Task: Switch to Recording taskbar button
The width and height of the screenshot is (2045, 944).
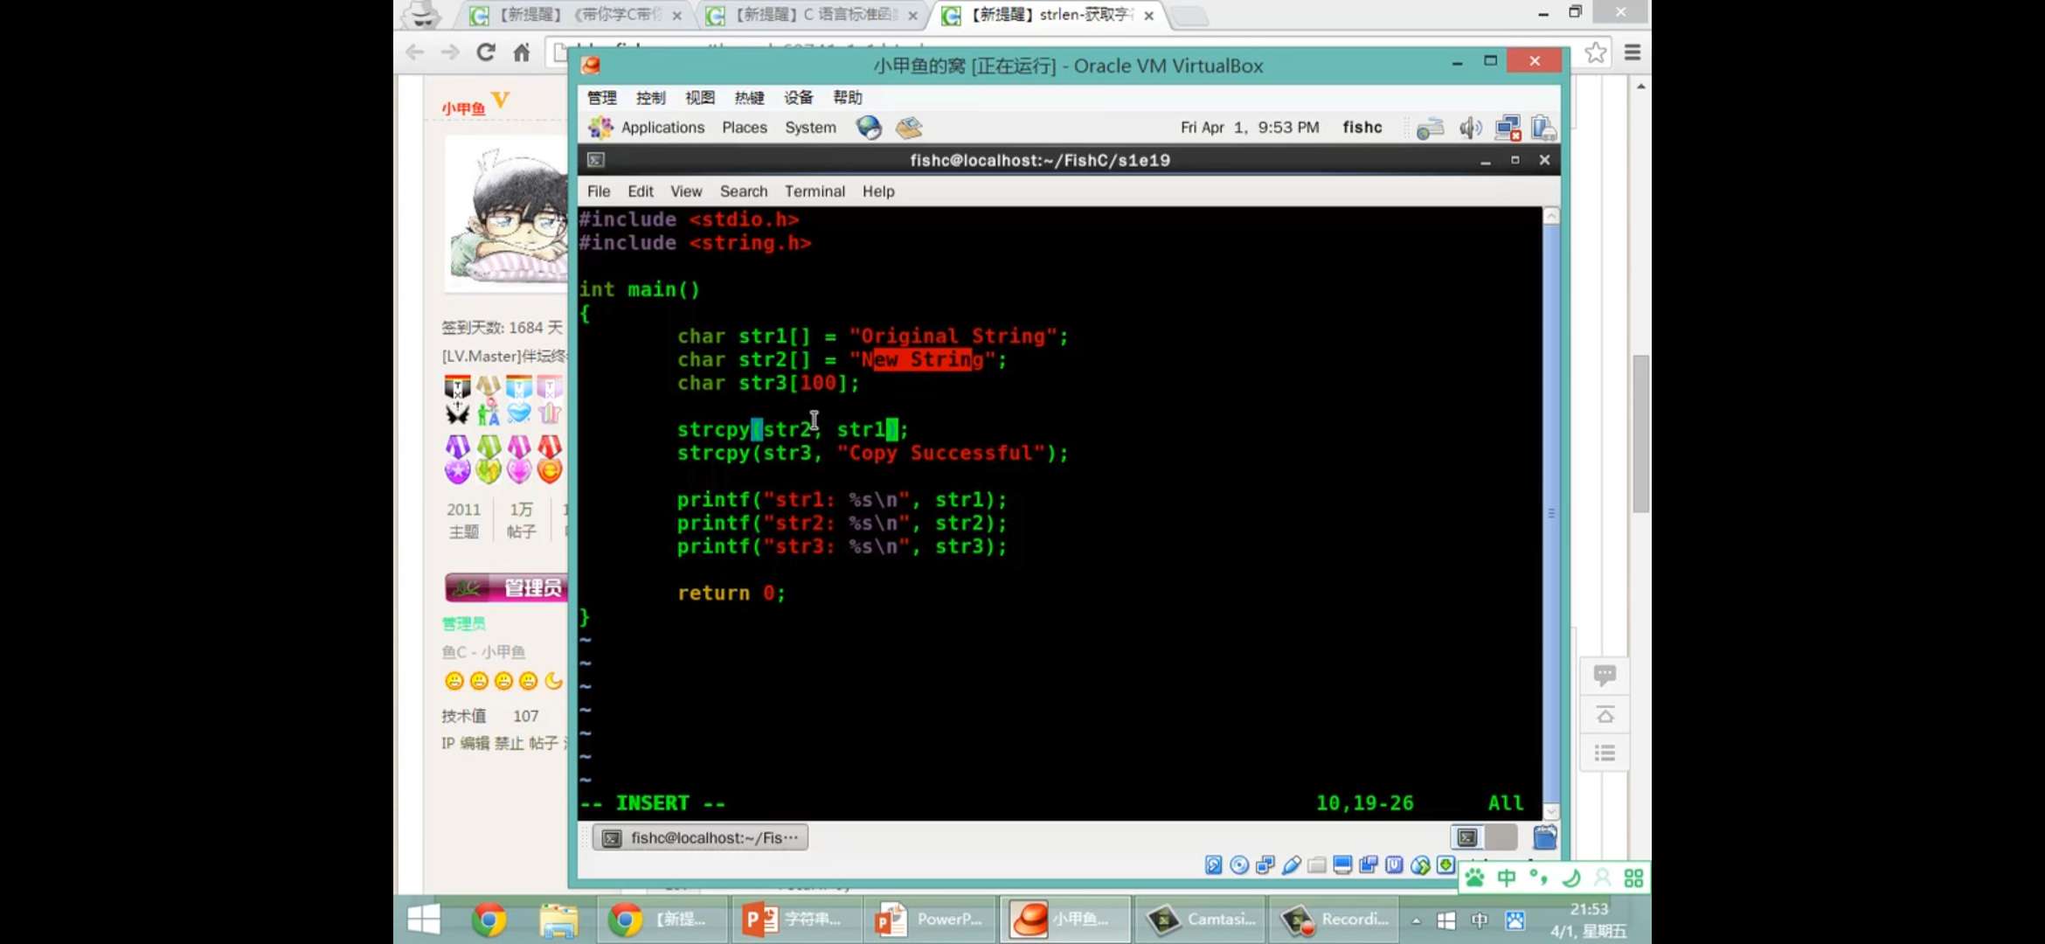Action: click(x=1334, y=920)
